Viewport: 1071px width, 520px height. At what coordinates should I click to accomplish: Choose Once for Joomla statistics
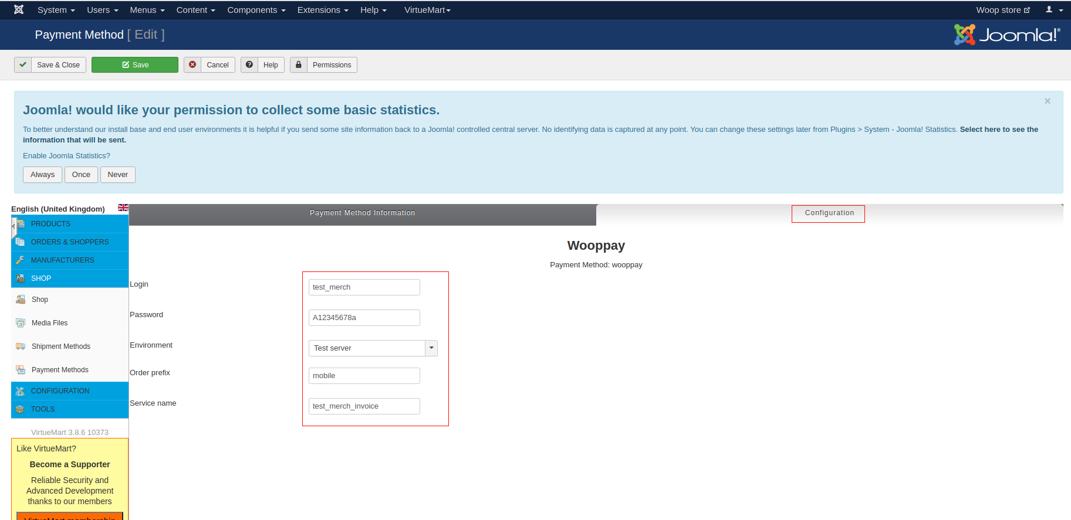point(81,175)
